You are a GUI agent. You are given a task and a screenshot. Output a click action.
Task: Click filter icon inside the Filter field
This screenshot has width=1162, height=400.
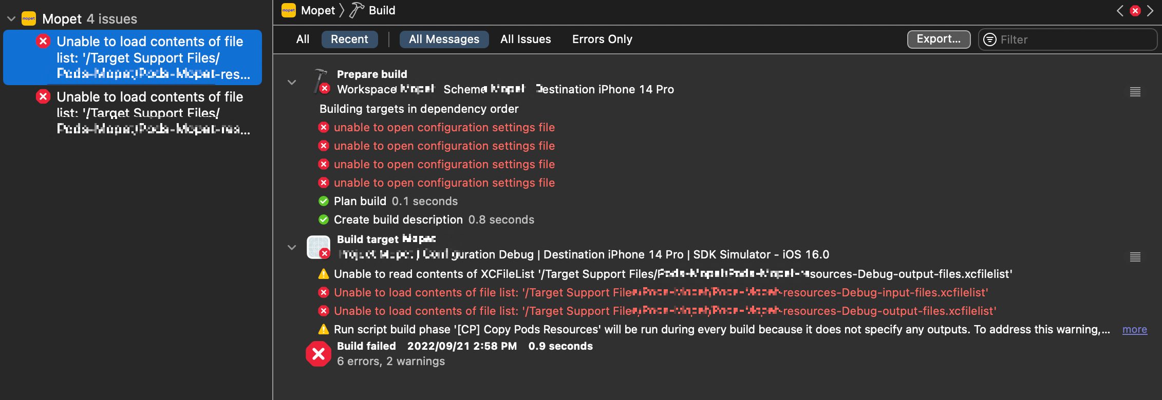(990, 39)
